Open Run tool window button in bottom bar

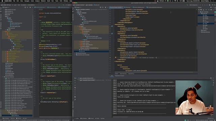pos(77,118)
